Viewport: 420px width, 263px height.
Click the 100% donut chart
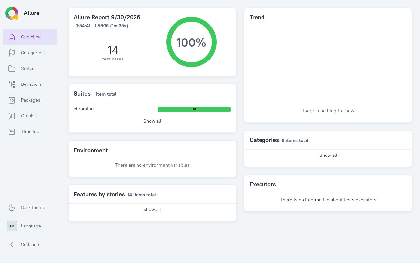click(191, 42)
